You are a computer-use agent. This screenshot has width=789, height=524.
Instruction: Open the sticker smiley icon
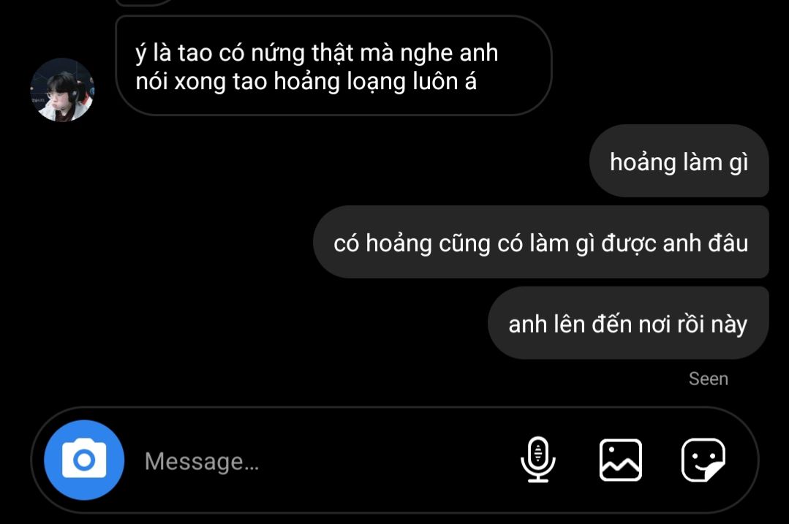[703, 460]
